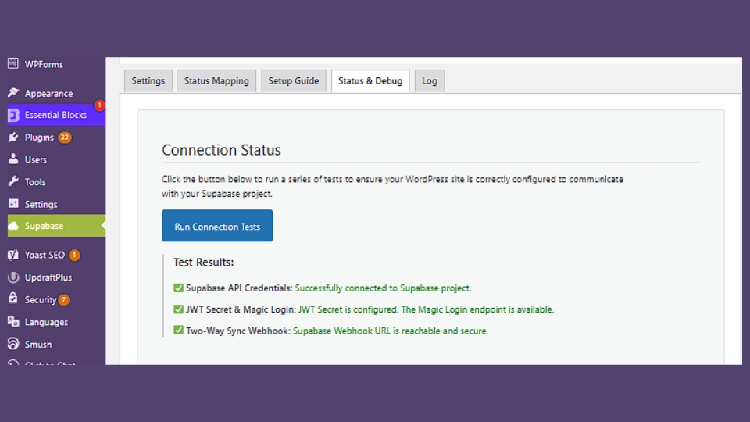750x422 pixels.
Task: Click 'Successfully connected to Supabase project.' text
Action: 383,288
